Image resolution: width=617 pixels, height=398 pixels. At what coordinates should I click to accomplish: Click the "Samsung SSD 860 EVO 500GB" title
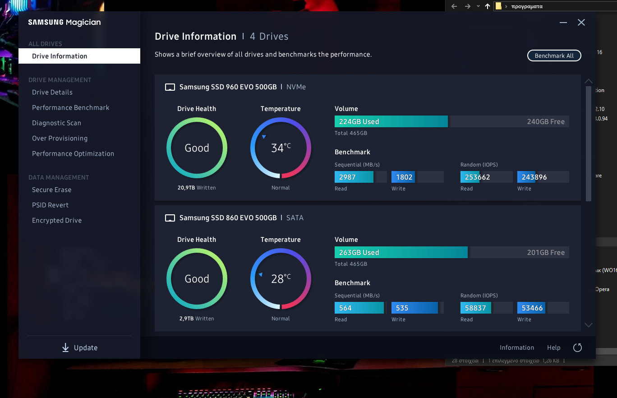tap(228, 218)
